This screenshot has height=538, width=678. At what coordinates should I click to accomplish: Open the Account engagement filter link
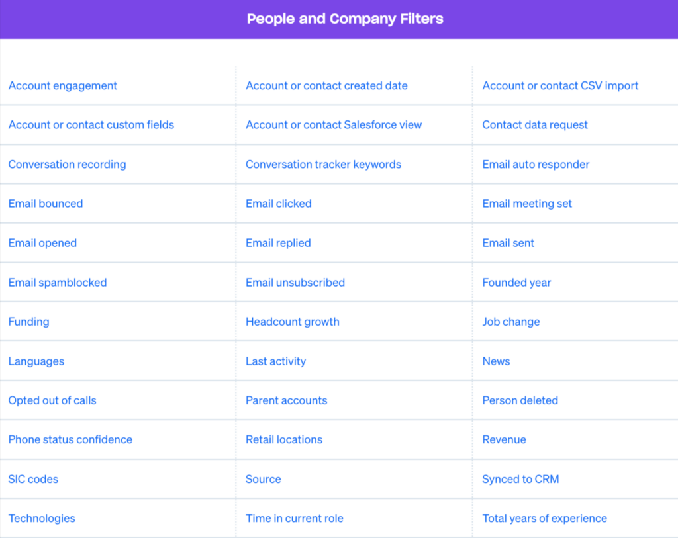pos(63,86)
